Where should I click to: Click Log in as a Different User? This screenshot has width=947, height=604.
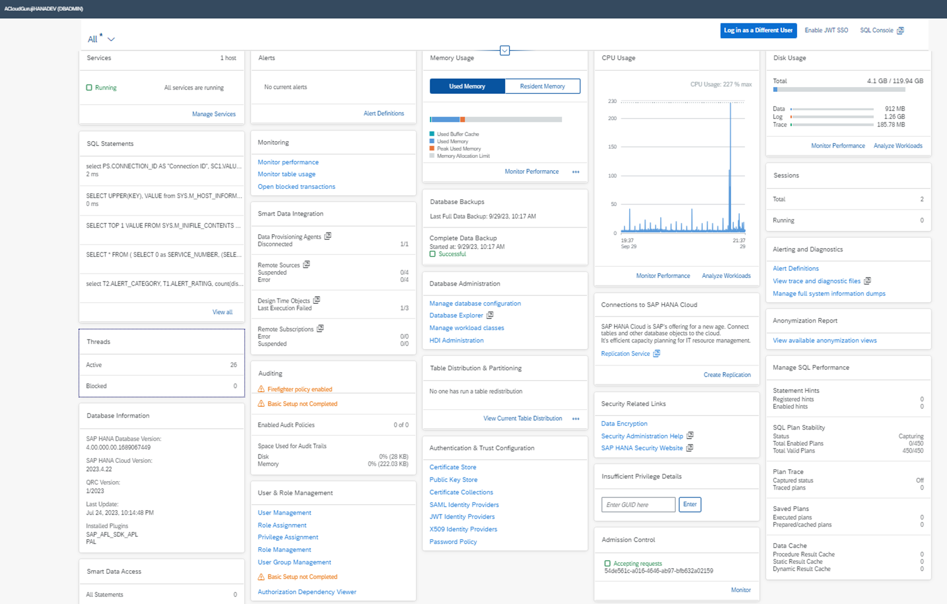pos(758,31)
